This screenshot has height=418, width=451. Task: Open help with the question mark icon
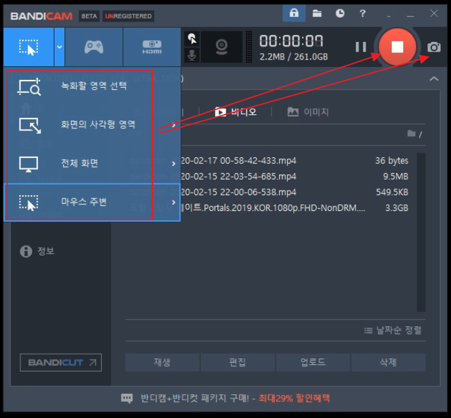(x=362, y=13)
